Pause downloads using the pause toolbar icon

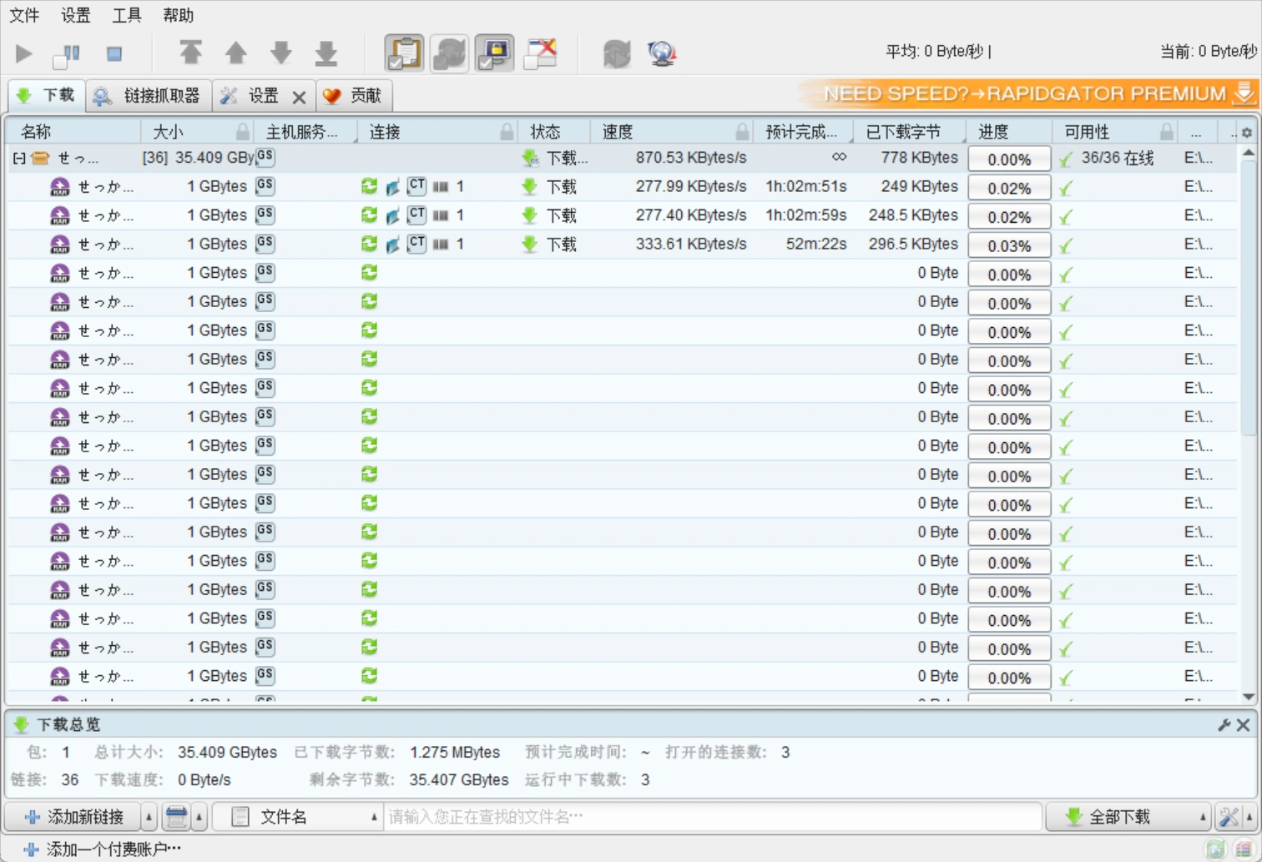point(68,54)
